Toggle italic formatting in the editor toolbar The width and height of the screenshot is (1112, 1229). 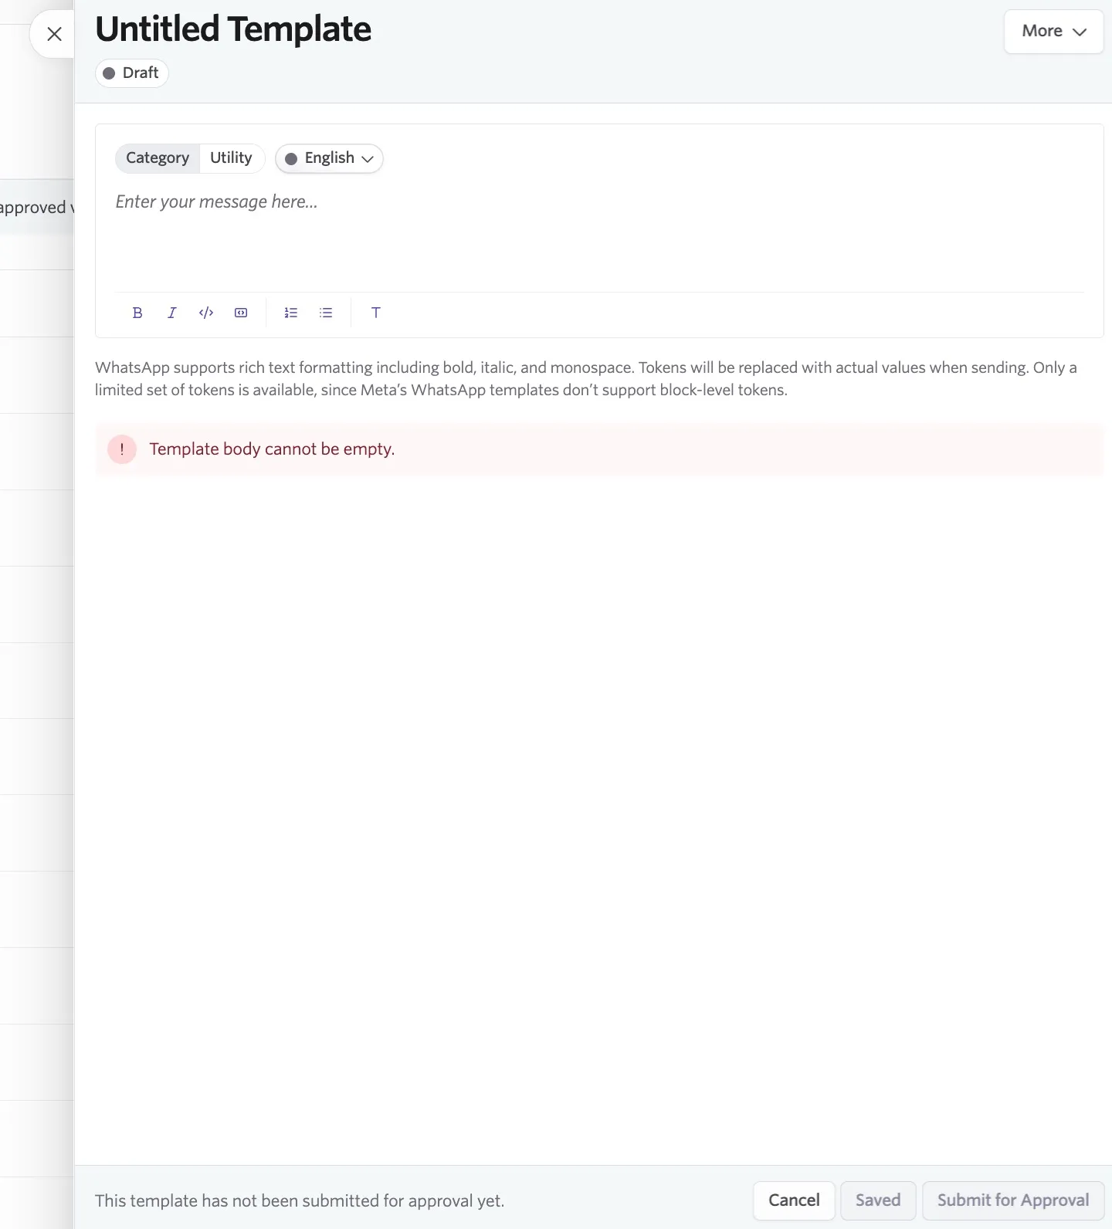[x=171, y=313]
